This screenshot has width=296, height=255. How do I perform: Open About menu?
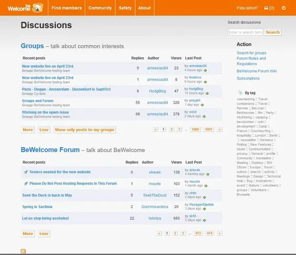(144, 8)
